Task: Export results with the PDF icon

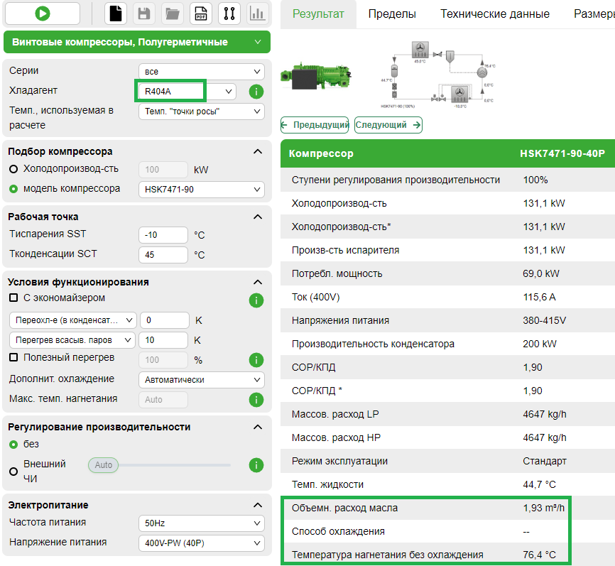Action: pos(200,13)
